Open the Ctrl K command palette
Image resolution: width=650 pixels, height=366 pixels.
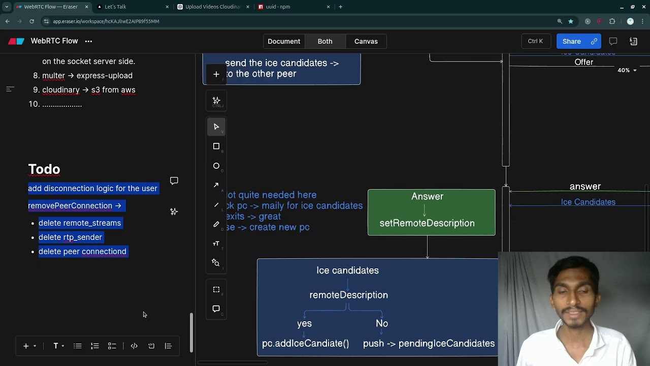(535, 41)
